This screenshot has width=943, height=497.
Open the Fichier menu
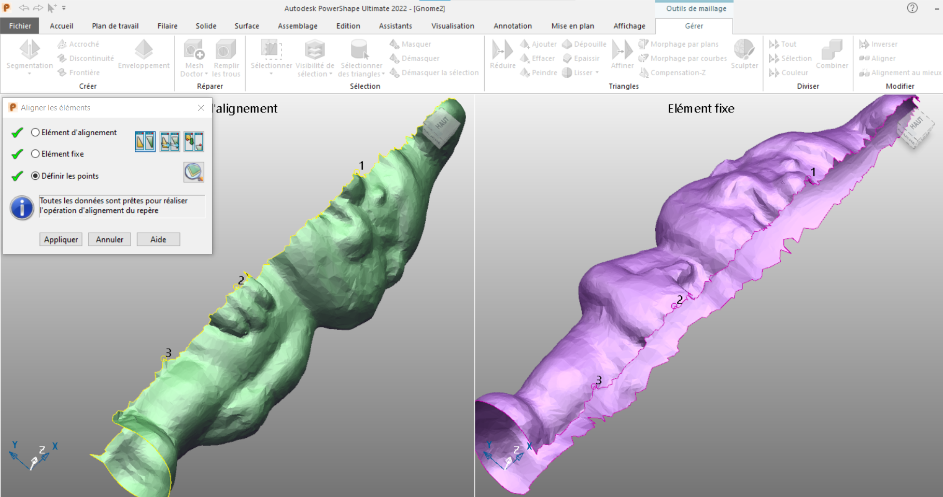tap(20, 26)
